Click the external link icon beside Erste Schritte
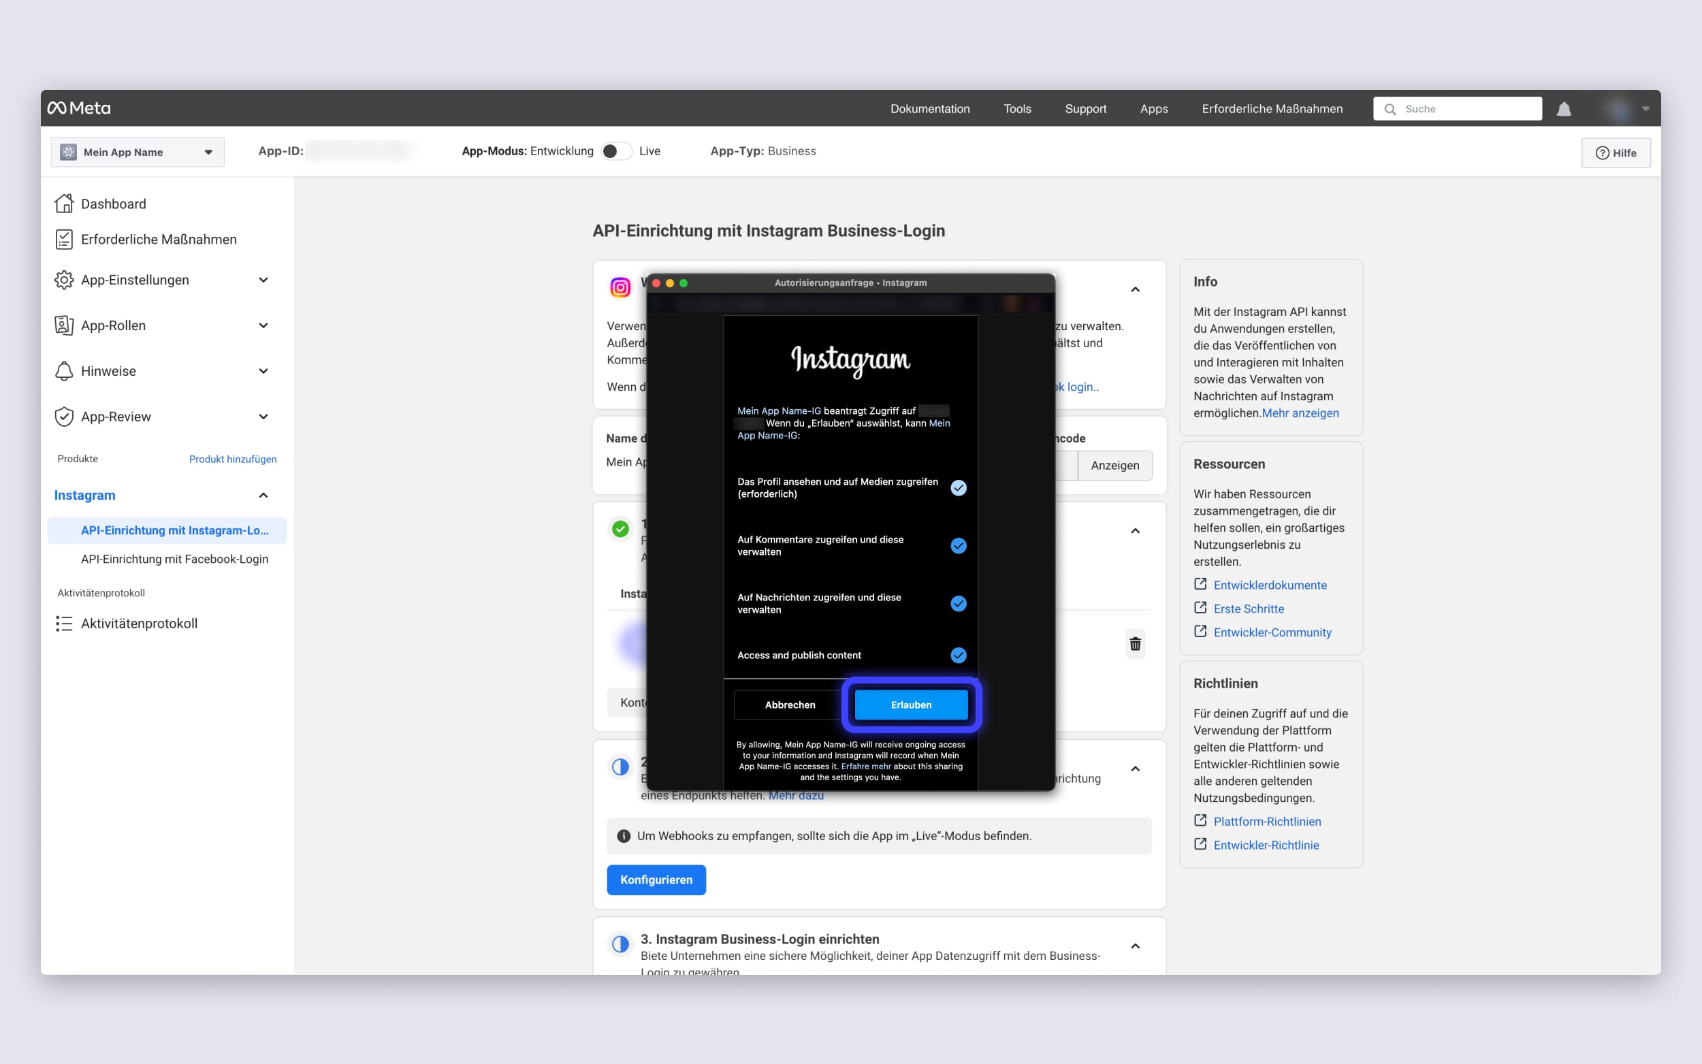This screenshot has height=1064, width=1702. pyautogui.click(x=1200, y=607)
